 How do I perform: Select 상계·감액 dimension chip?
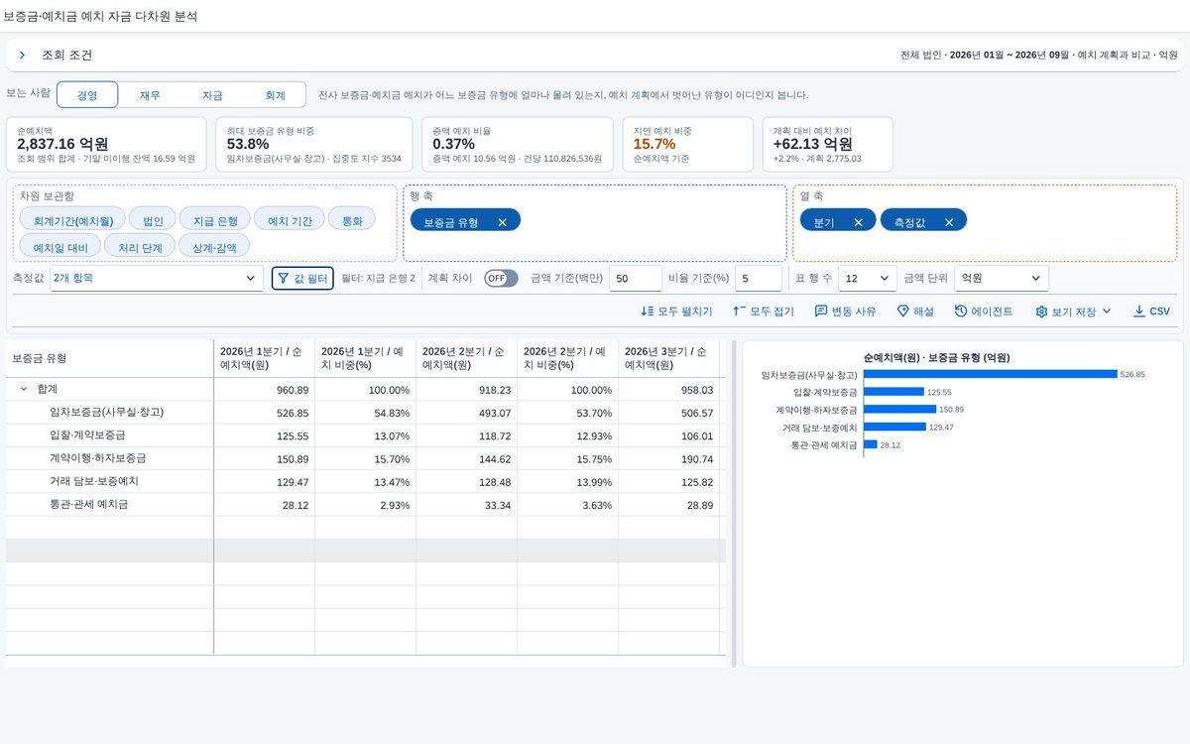pyautogui.click(x=215, y=246)
